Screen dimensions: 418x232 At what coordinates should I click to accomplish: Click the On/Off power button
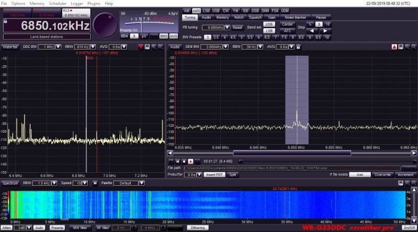point(409,228)
